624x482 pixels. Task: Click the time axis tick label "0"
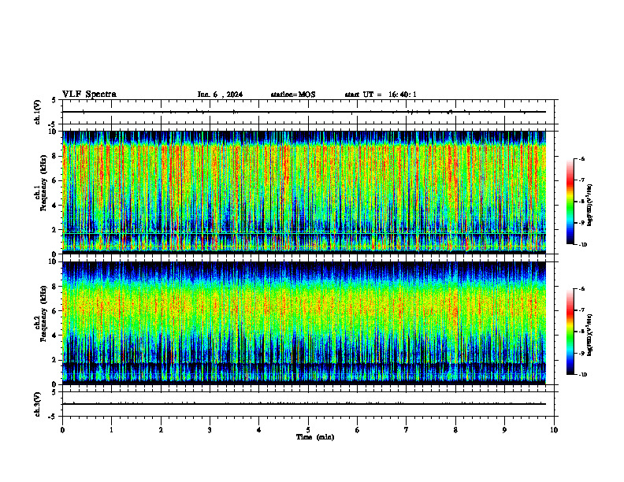(x=62, y=430)
